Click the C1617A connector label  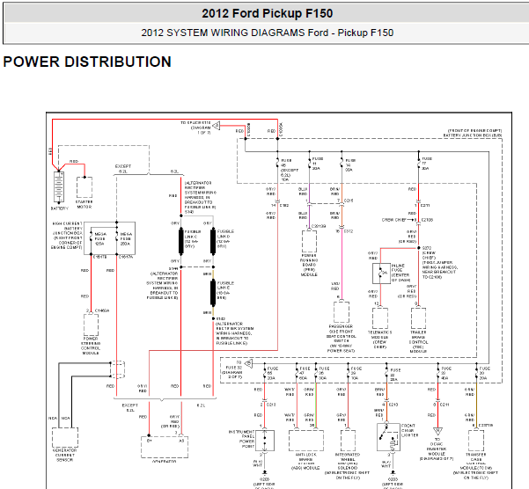click(x=126, y=257)
